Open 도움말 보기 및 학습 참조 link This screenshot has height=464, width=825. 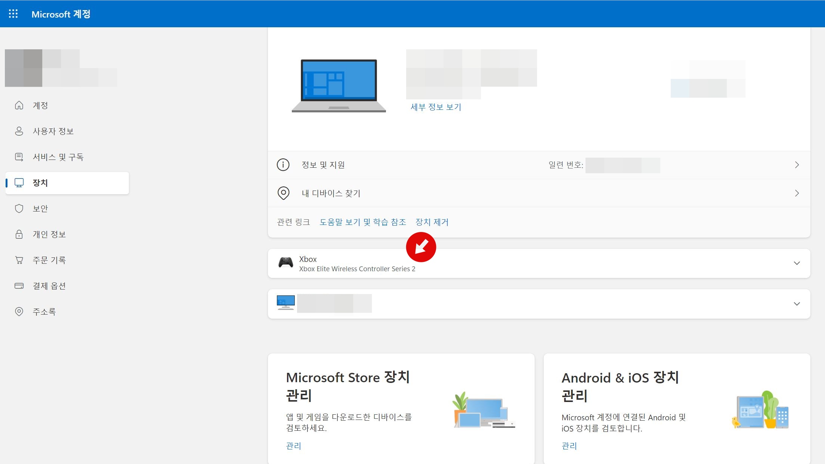[x=362, y=222]
